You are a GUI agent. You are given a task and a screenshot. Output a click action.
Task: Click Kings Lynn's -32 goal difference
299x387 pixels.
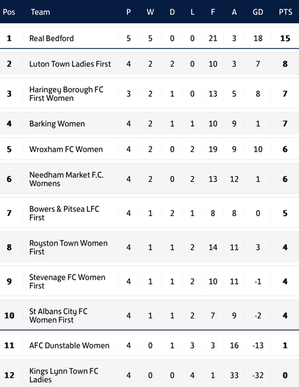coord(258,375)
